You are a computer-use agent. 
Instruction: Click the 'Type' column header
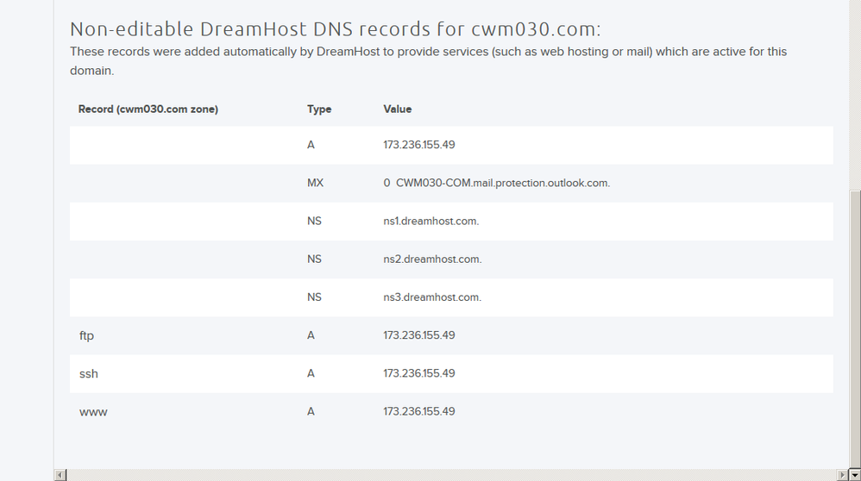[319, 109]
